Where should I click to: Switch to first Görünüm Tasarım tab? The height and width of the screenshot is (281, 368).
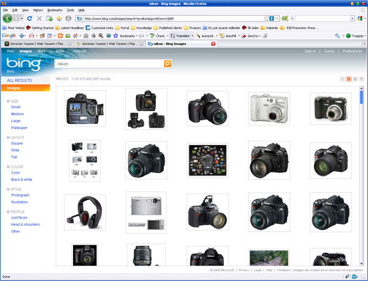tap(38, 44)
